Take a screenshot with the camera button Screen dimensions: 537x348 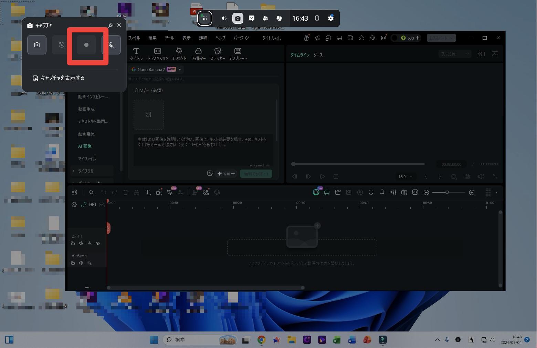coord(37,45)
